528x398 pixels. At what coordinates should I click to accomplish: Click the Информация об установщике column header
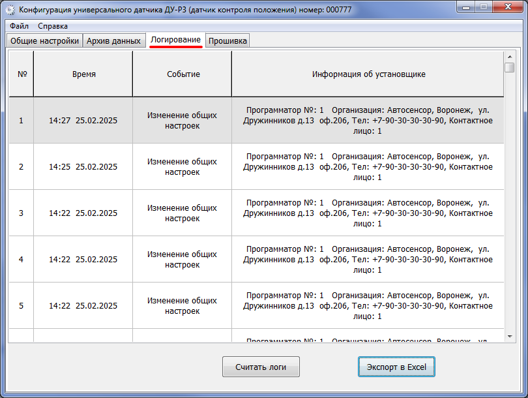pos(368,74)
